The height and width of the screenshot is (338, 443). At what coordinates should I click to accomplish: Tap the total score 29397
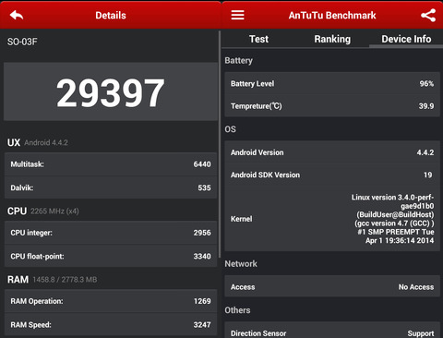click(x=110, y=92)
